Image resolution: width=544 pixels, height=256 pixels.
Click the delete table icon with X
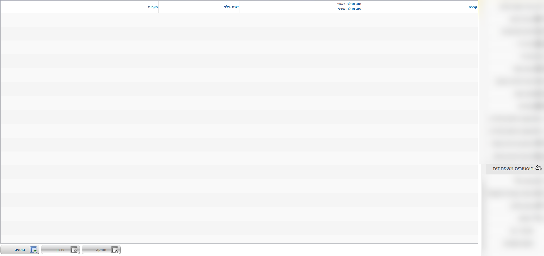pyautogui.click(x=115, y=250)
